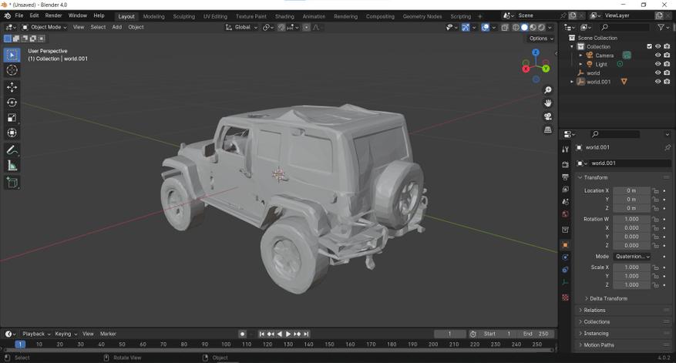Expand the Relations panel
The width and height of the screenshot is (676, 363).
(594, 310)
